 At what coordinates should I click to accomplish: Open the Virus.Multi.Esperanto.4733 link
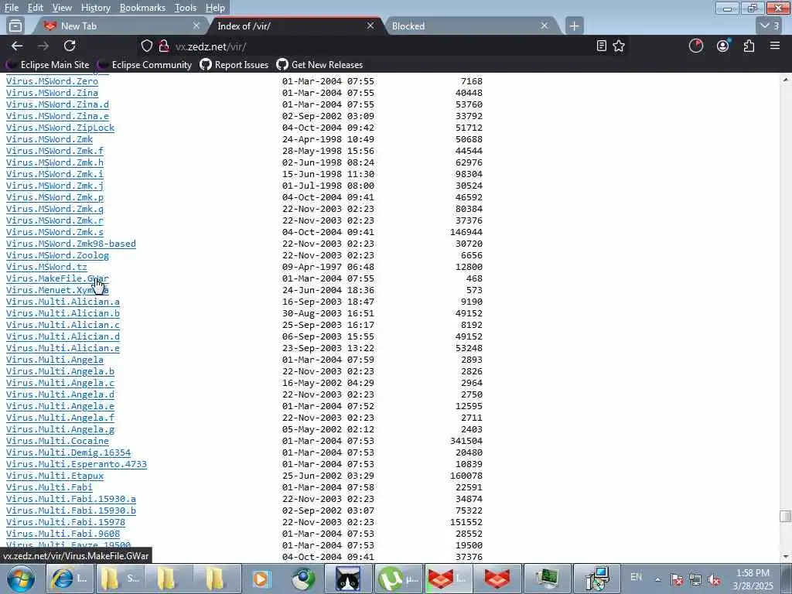77,464
